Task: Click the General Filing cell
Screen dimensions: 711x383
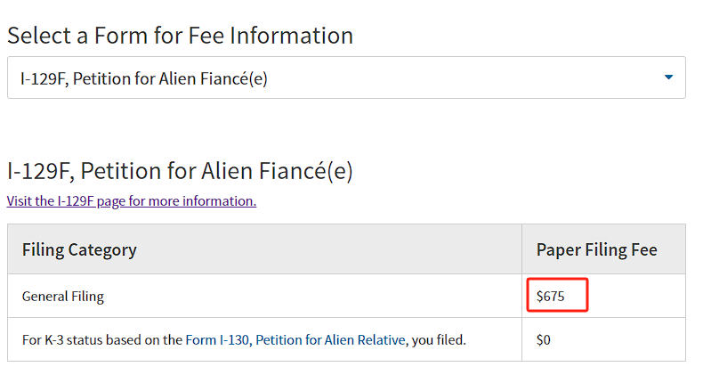Action: coord(264,296)
